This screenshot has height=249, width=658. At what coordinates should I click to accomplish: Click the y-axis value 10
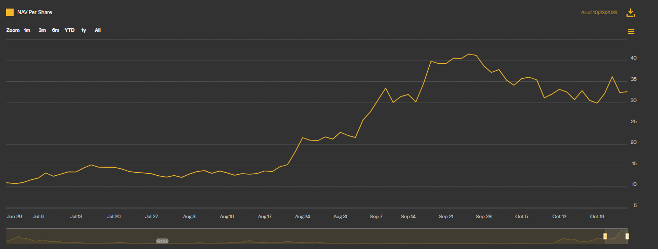tap(633, 184)
